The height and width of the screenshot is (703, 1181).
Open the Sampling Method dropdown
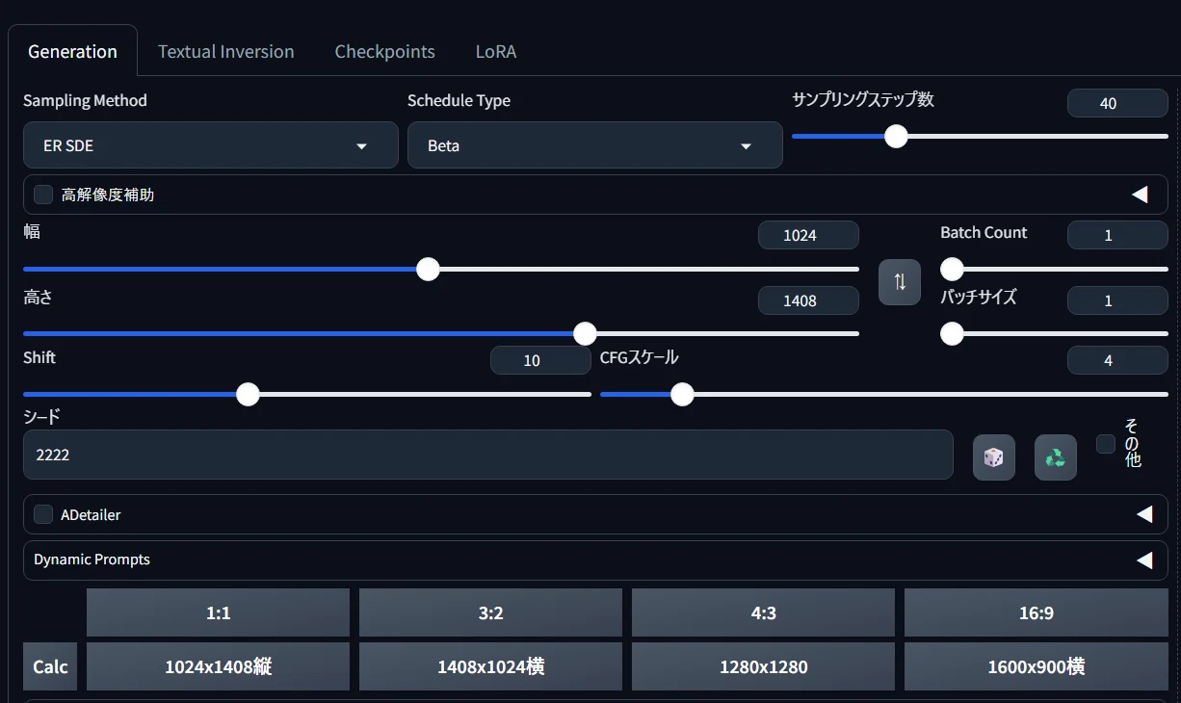tap(211, 145)
